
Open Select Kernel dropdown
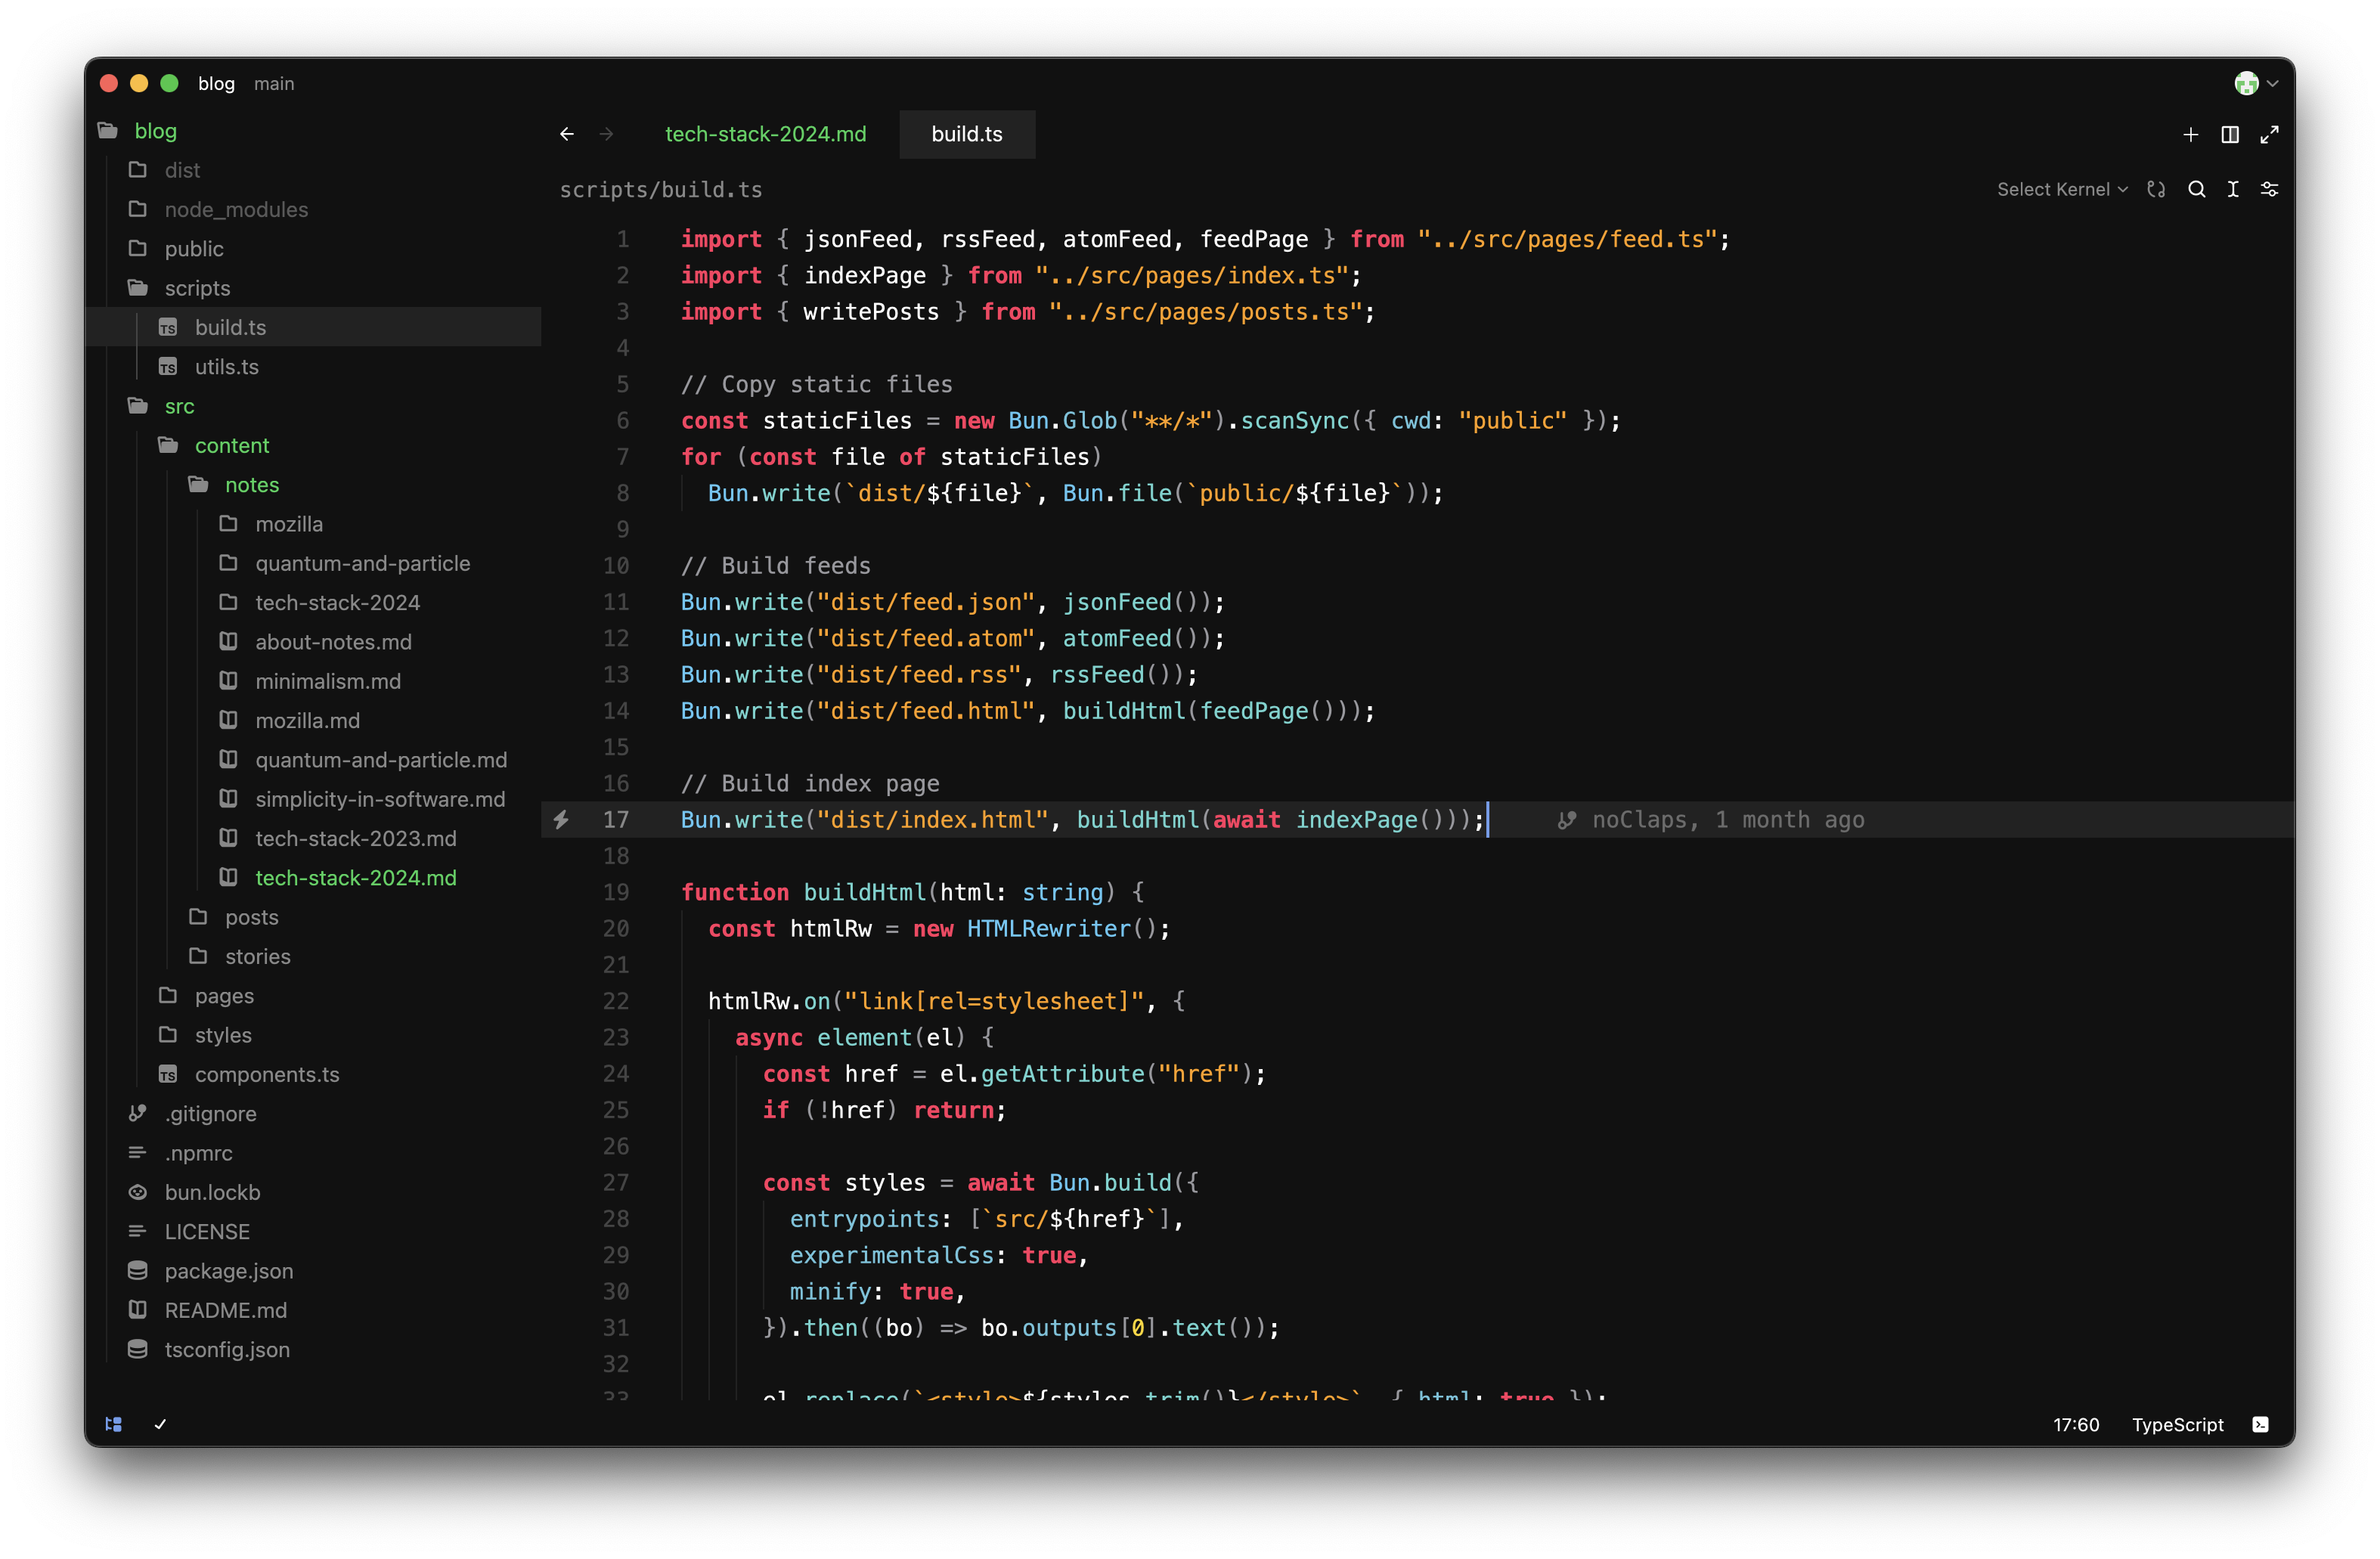point(2062,189)
